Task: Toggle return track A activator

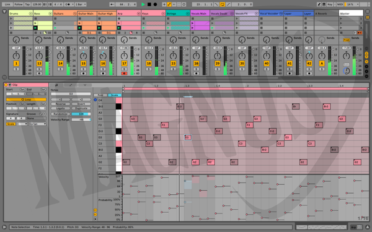Action: point(322,64)
